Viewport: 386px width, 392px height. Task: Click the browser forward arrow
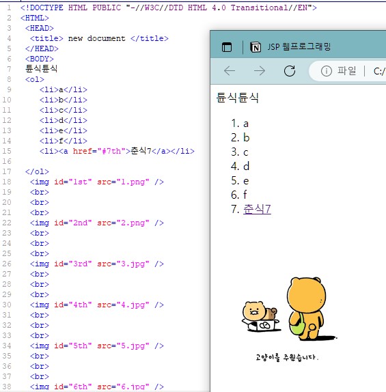tap(260, 71)
